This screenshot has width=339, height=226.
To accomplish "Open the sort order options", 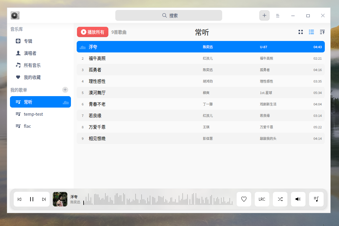I will pos(322,32).
